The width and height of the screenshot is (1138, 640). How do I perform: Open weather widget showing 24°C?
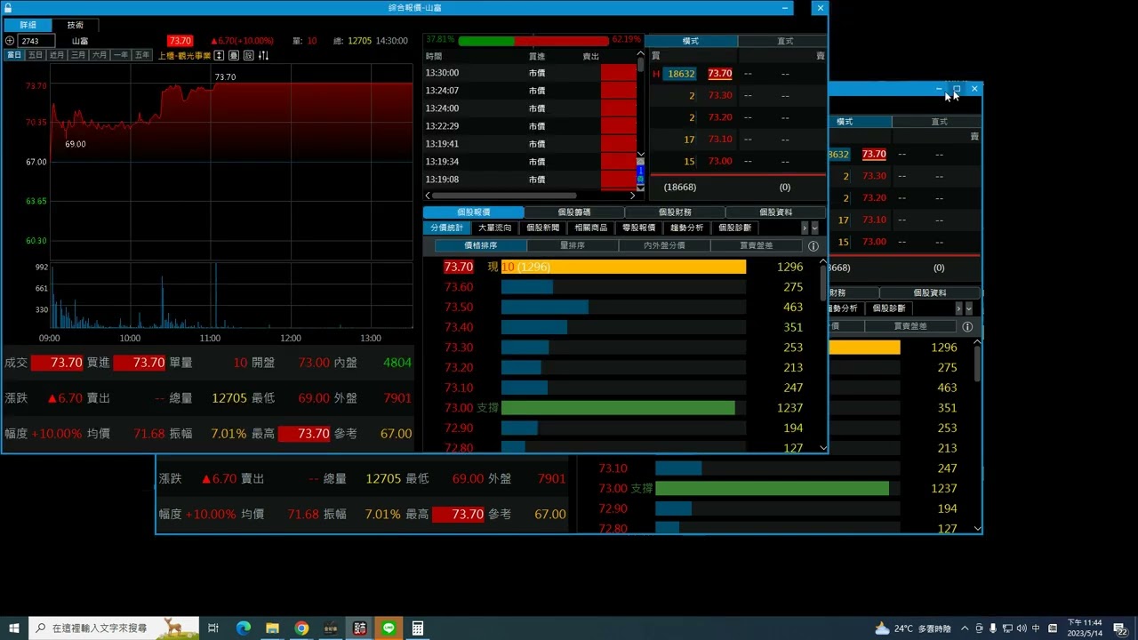tap(913, 628)
